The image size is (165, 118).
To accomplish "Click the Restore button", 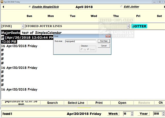I will (x=144, y=103).
